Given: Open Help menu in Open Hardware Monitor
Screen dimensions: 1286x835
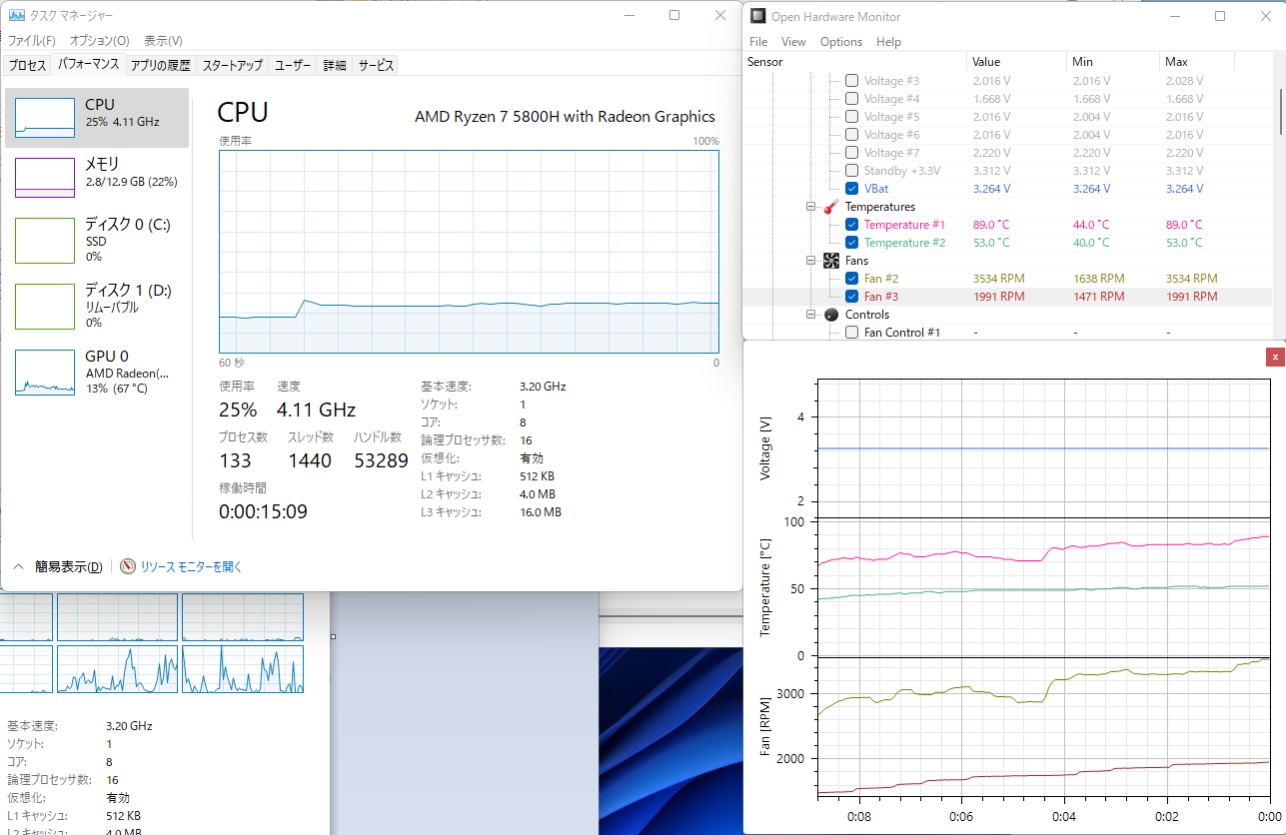Looking at the screenshot, I should 888,42.
